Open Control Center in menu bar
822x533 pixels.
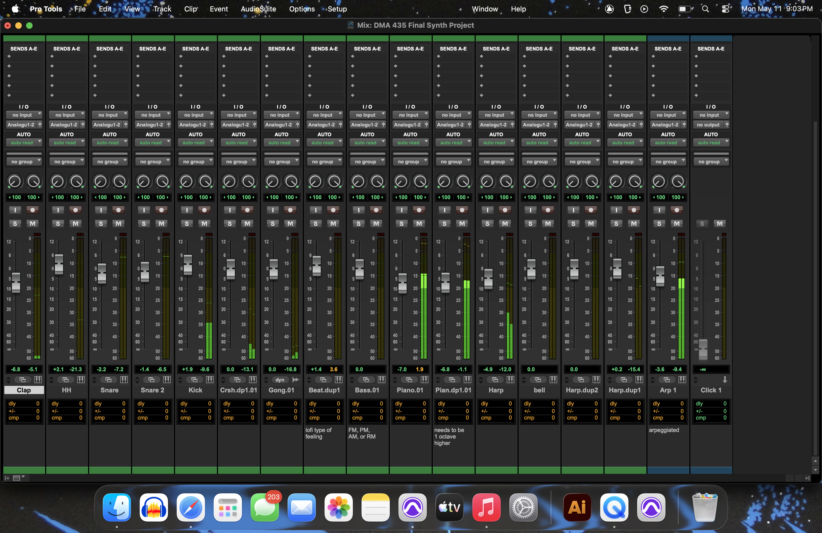click(725, 9)
